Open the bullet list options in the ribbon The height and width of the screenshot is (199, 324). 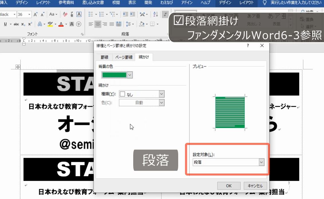(96, 14)
